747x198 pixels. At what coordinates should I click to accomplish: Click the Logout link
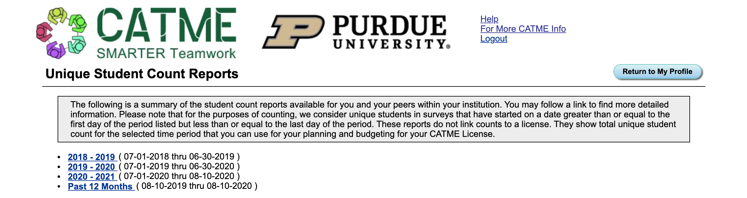tap(494, 39)
